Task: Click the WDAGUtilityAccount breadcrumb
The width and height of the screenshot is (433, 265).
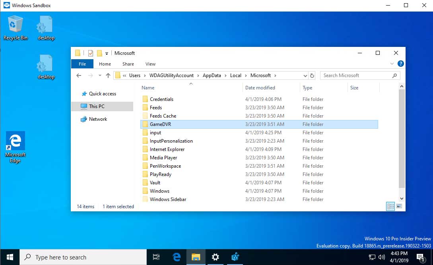Action: pos(171,75)
